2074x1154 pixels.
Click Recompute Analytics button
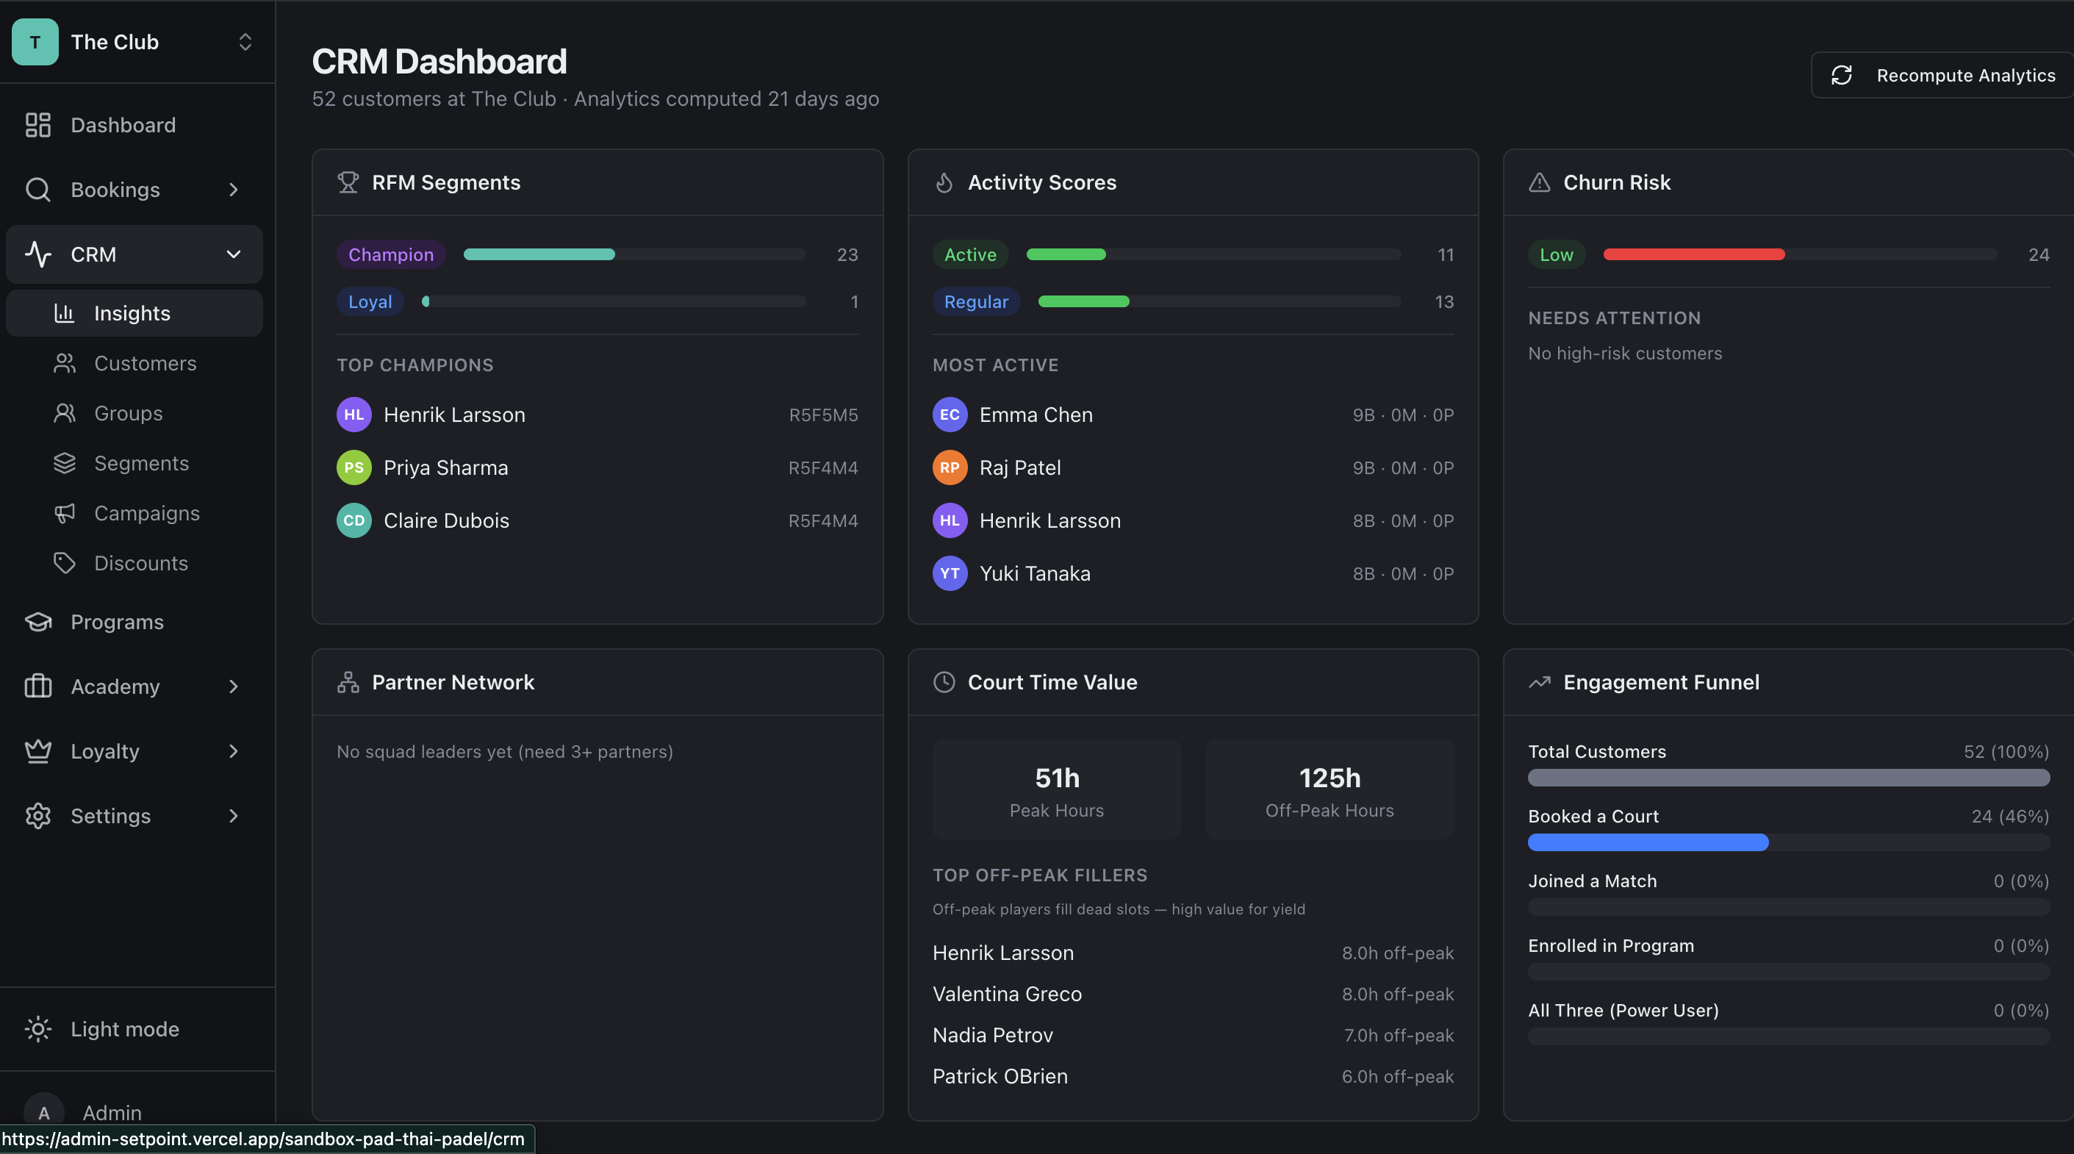pyautogui.click(x=1942, y=75)
